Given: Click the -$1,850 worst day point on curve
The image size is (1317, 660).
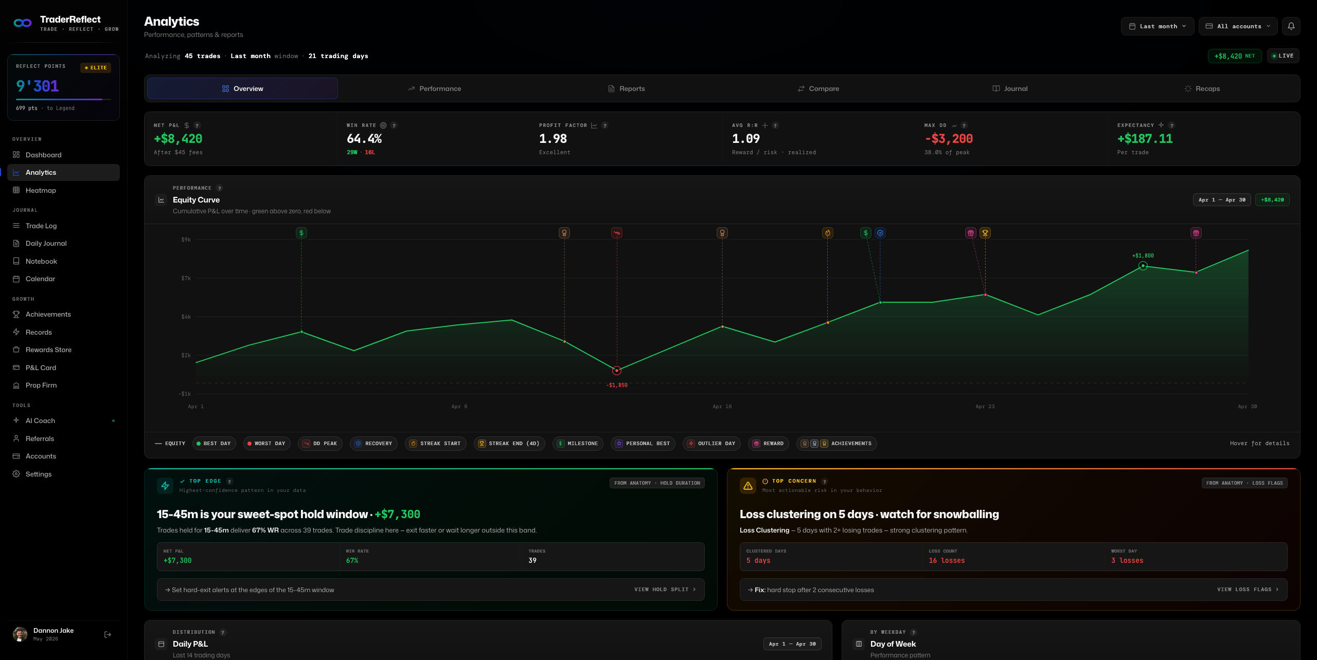Looking at the screenshot, I should point(617,371).
